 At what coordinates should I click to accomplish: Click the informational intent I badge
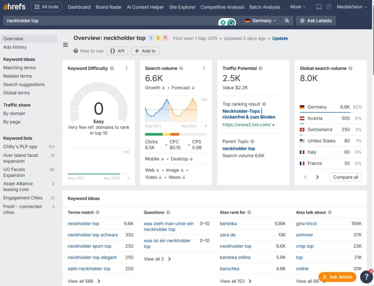[151, 38]
